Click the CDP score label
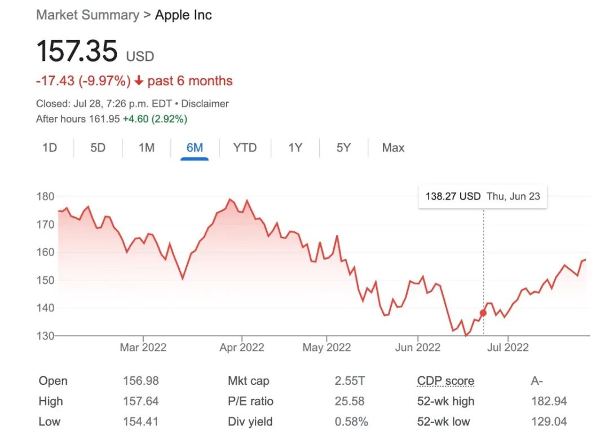Screen dimensions: 609x439 (x=445, y=381)
